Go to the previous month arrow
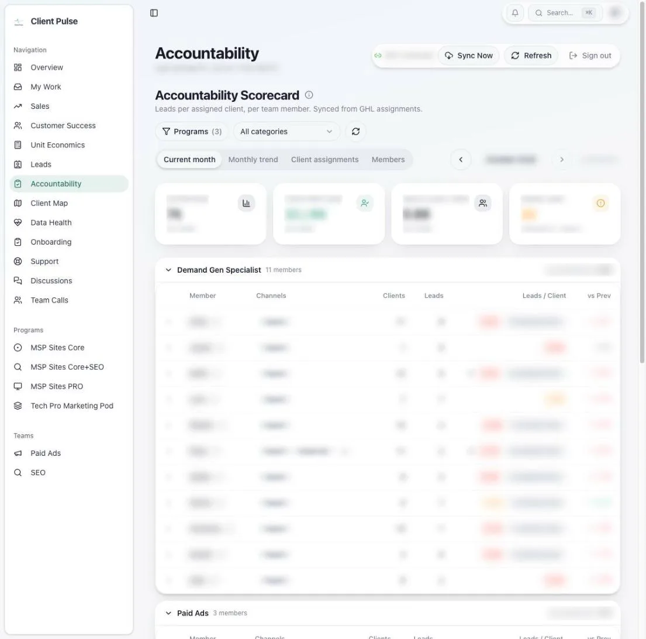Image resolution: width=646 pixels, height=639 pixels. pyautogui.click(x=461, y=160)
